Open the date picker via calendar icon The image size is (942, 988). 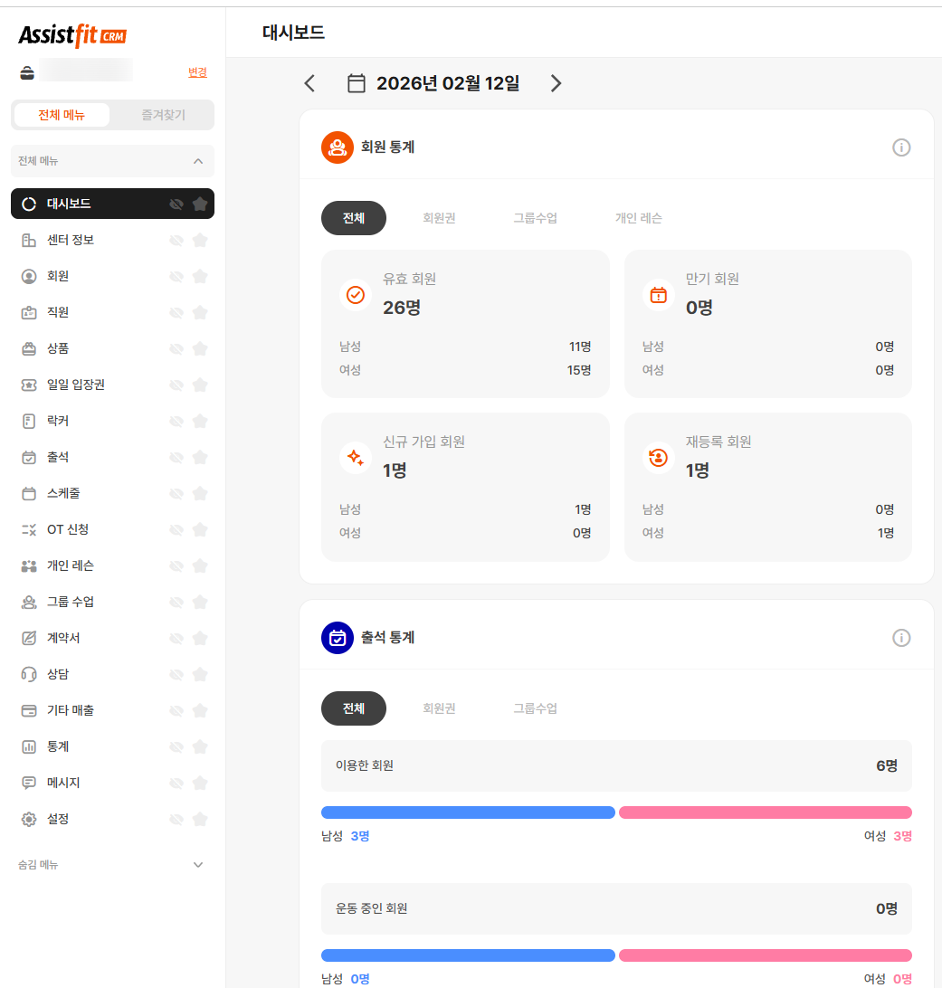pyautogui.click(x=356, y=82)
